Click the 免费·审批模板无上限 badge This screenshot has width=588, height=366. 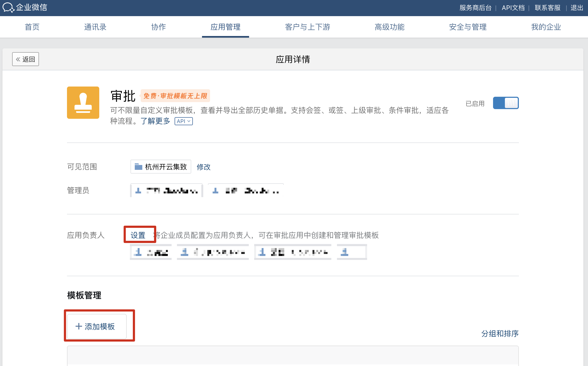tap(175, 96)
